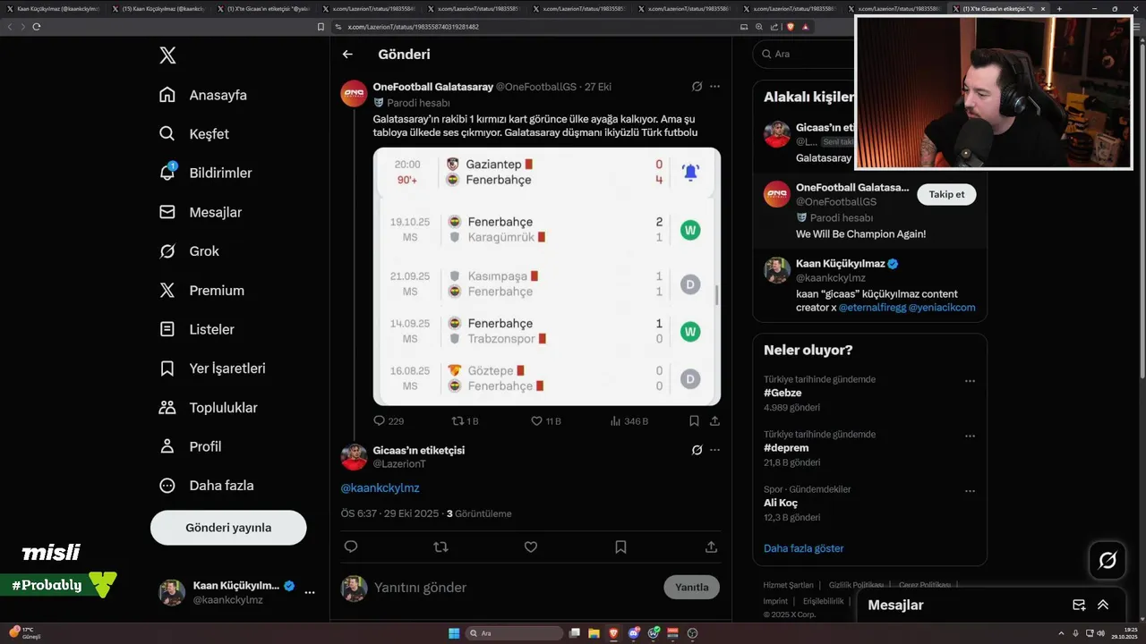Image resolution: width=1146 pixels, height=644 pixels.
Task: Open Mesajlar in the sidebar
Action: [201, 212]
